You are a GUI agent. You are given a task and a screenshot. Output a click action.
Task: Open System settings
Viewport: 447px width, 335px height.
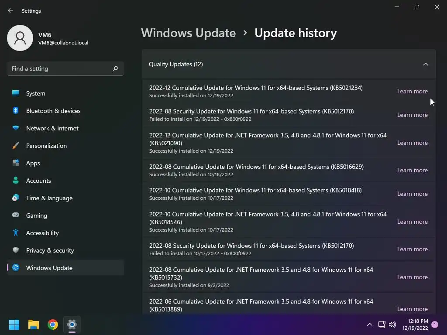tap(65, 93)
